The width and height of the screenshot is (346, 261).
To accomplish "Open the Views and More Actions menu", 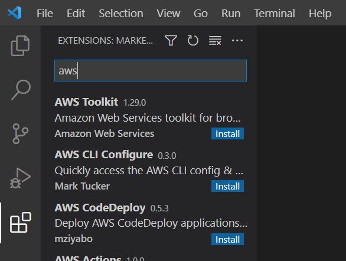I will [x=237, y=41].
